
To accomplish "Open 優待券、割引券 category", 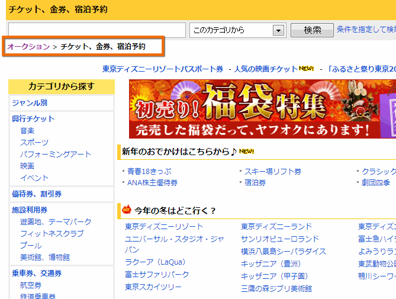I will (x=37, y=194).
